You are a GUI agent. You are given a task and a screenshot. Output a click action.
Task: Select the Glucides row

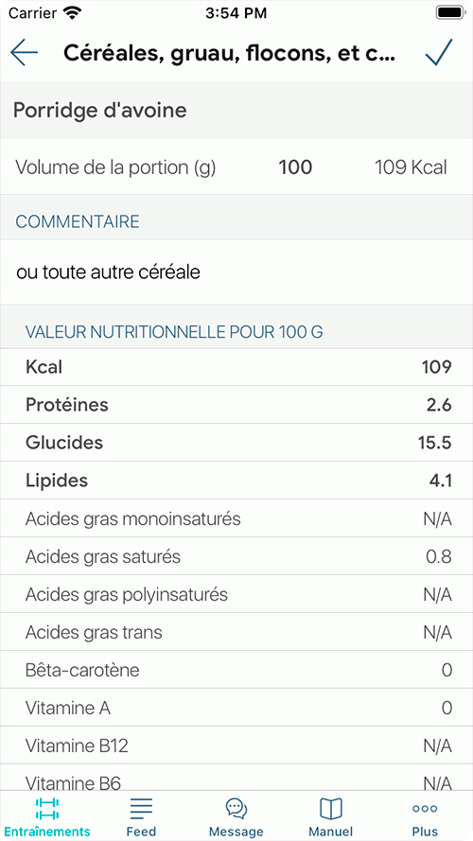click(x=236, y=443)
